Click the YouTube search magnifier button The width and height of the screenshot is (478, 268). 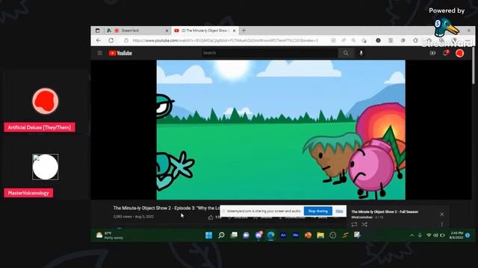pyautogui.click(x=345, y=53)
